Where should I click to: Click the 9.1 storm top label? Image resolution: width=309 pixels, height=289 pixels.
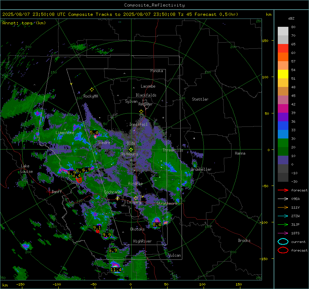(x=97, y=227)
